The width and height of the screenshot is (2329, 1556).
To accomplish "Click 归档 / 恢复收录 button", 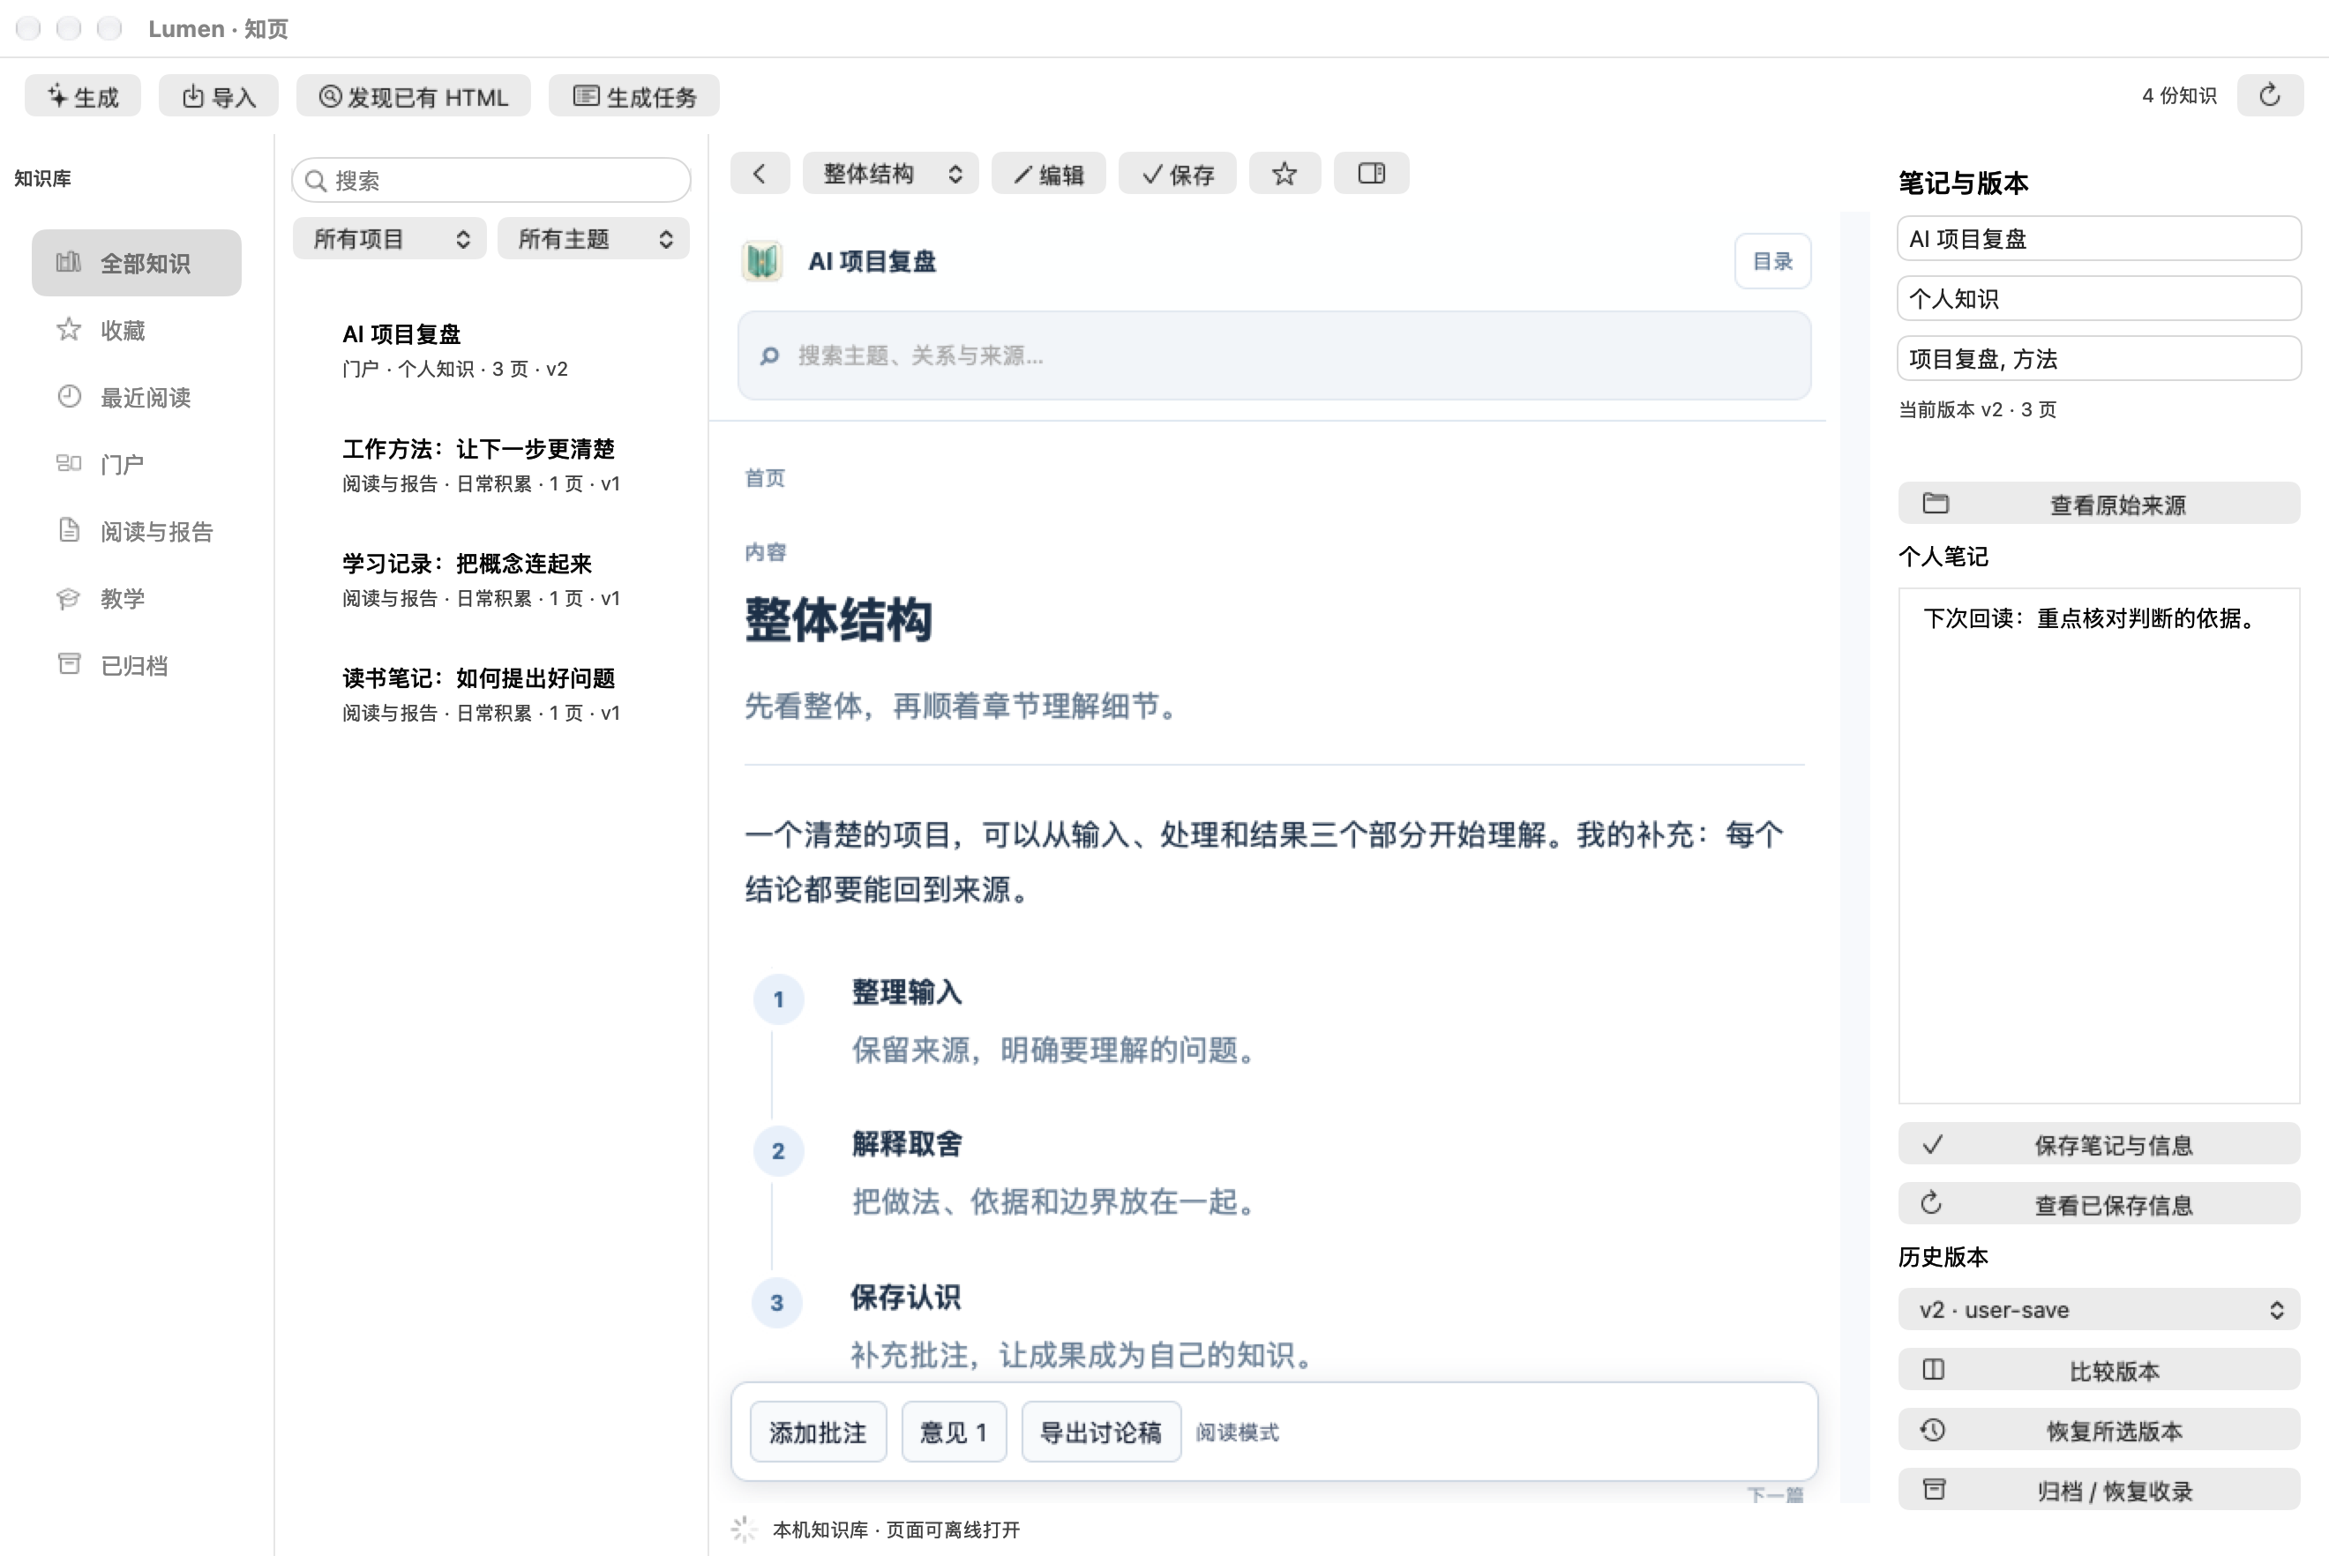I will coord(2099,1489).
